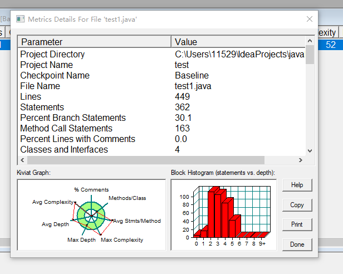Click the vertical scrollbar thumb
Image resolution: width=343 pixels, height=274 pixels.
(x=310, y=55)
